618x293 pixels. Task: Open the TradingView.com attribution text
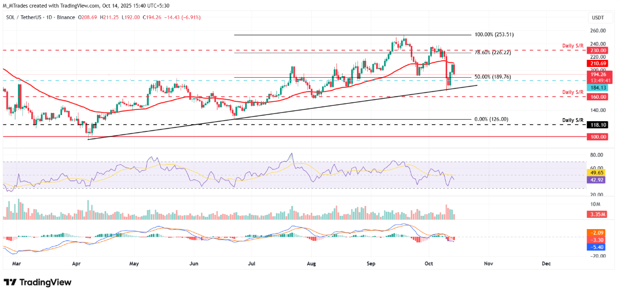point(86,5)
